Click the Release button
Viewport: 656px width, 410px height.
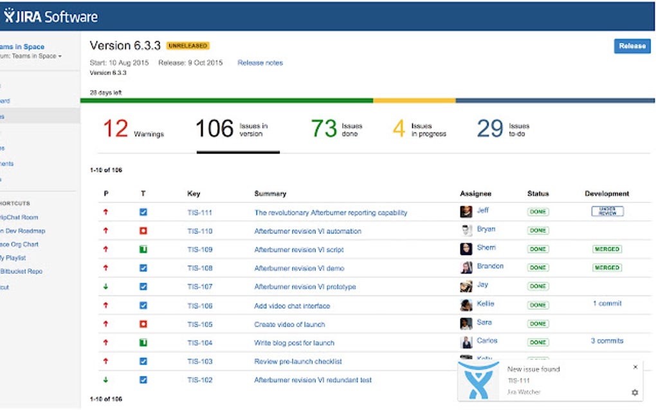631,46
